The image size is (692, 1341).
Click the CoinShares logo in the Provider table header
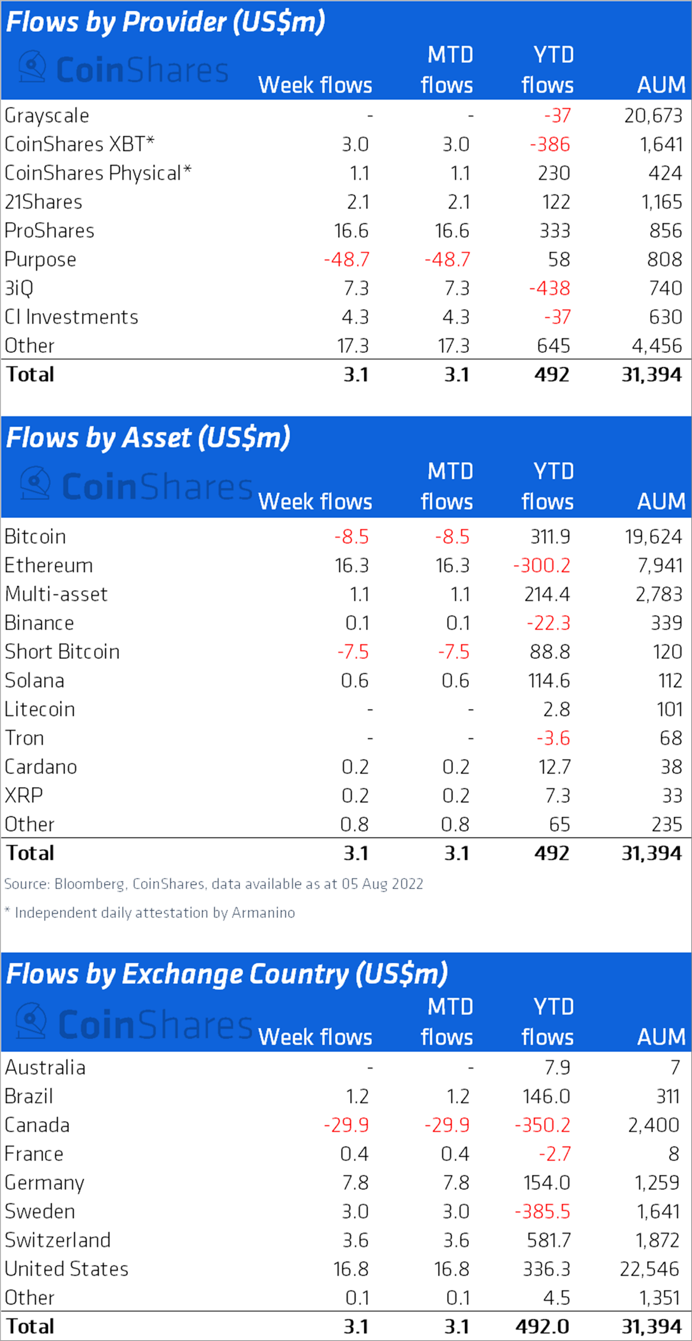point(124,69)
